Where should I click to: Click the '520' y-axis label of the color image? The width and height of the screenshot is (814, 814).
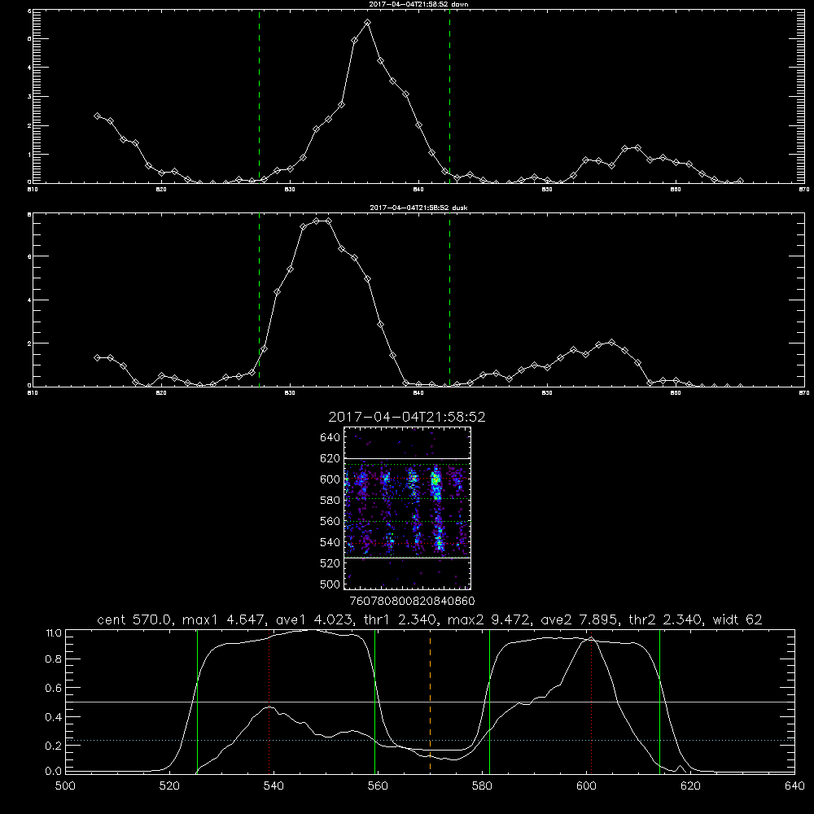tap(330, 562)
